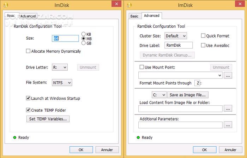
Task: Click Annuler in the right ImDisk window
Action: pyautogui.click(x=230, y=150)
